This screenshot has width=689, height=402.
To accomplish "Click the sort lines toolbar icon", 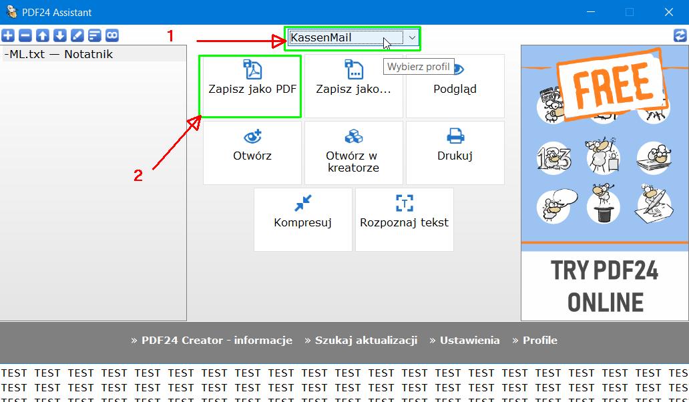I will (x=95, y=35).
